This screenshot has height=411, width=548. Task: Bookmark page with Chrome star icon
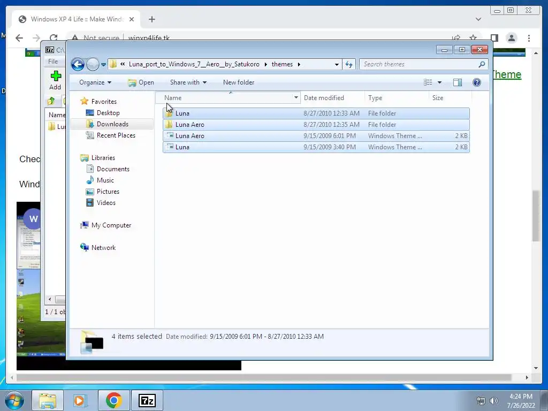473,38
